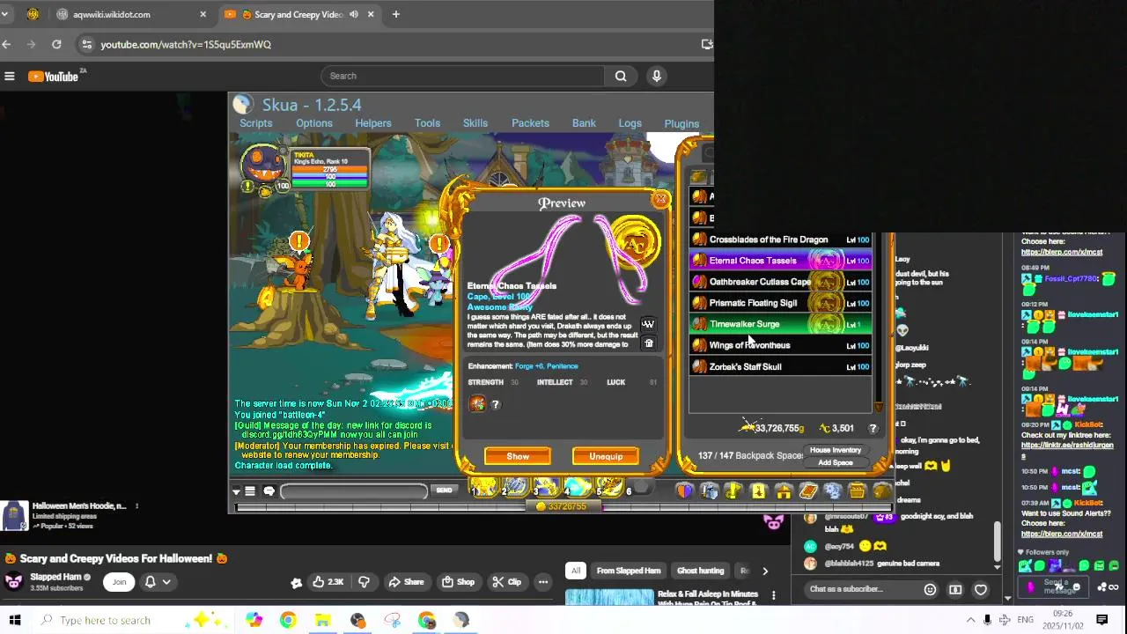Open more actions ellipsis under video
This screenshot has width=1127, height=634.
pos(543,582)
